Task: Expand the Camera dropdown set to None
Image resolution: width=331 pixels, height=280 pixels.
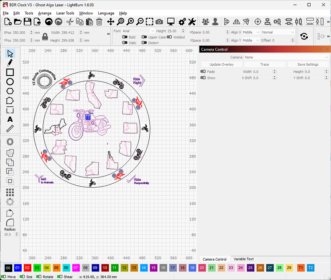Action: pyautogui.click(x=286, y=57)
